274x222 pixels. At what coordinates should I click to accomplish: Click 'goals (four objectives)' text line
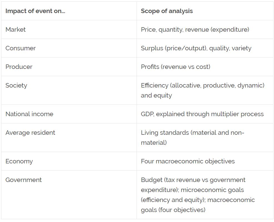pyautogui.click(x=173, y=210)
